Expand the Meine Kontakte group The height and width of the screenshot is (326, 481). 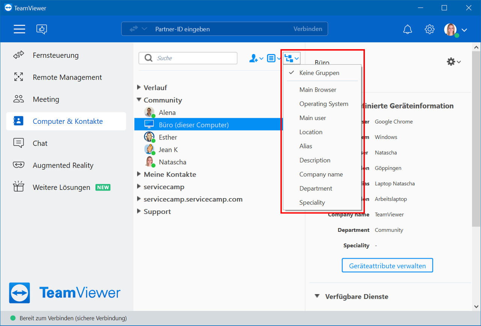pyautogui.click(x=139, y=174)
